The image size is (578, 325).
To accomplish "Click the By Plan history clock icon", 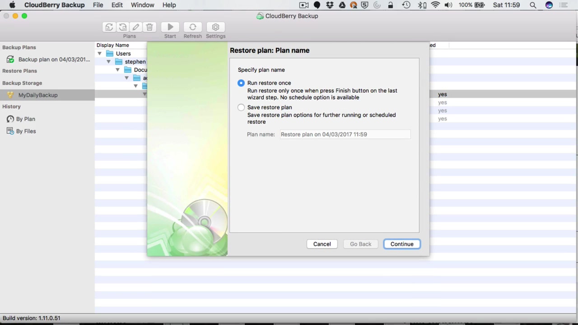I will tap(10, 119).
